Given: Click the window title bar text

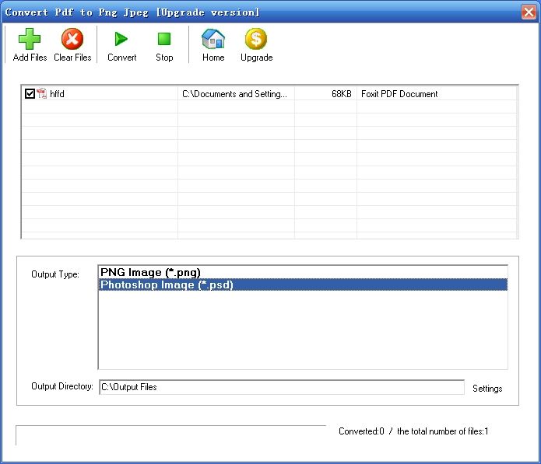Looking at the screenshot, I should 132,12.
